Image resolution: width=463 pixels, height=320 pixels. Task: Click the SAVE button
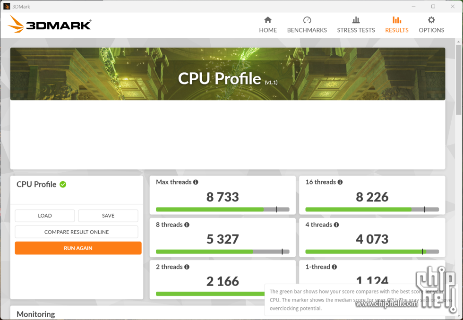[108, 216]
